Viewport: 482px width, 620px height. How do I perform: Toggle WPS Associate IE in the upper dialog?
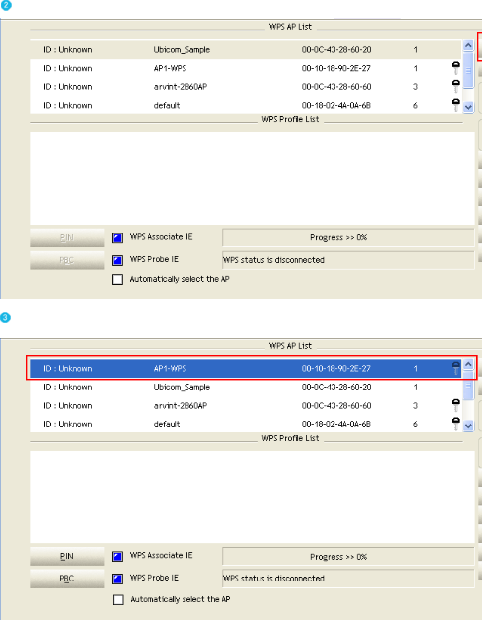(117, 238)
